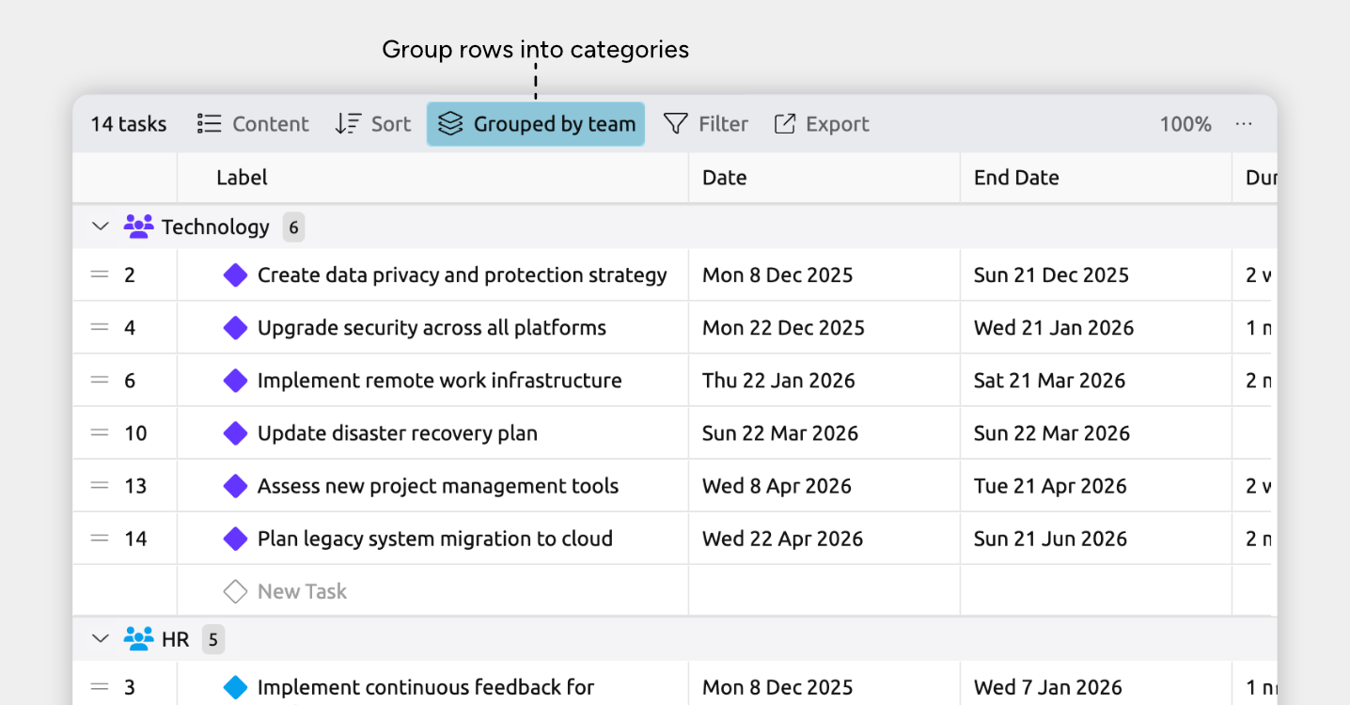
Task: Click diamond icon for Upgrade security task
Action: pos(235,328)
